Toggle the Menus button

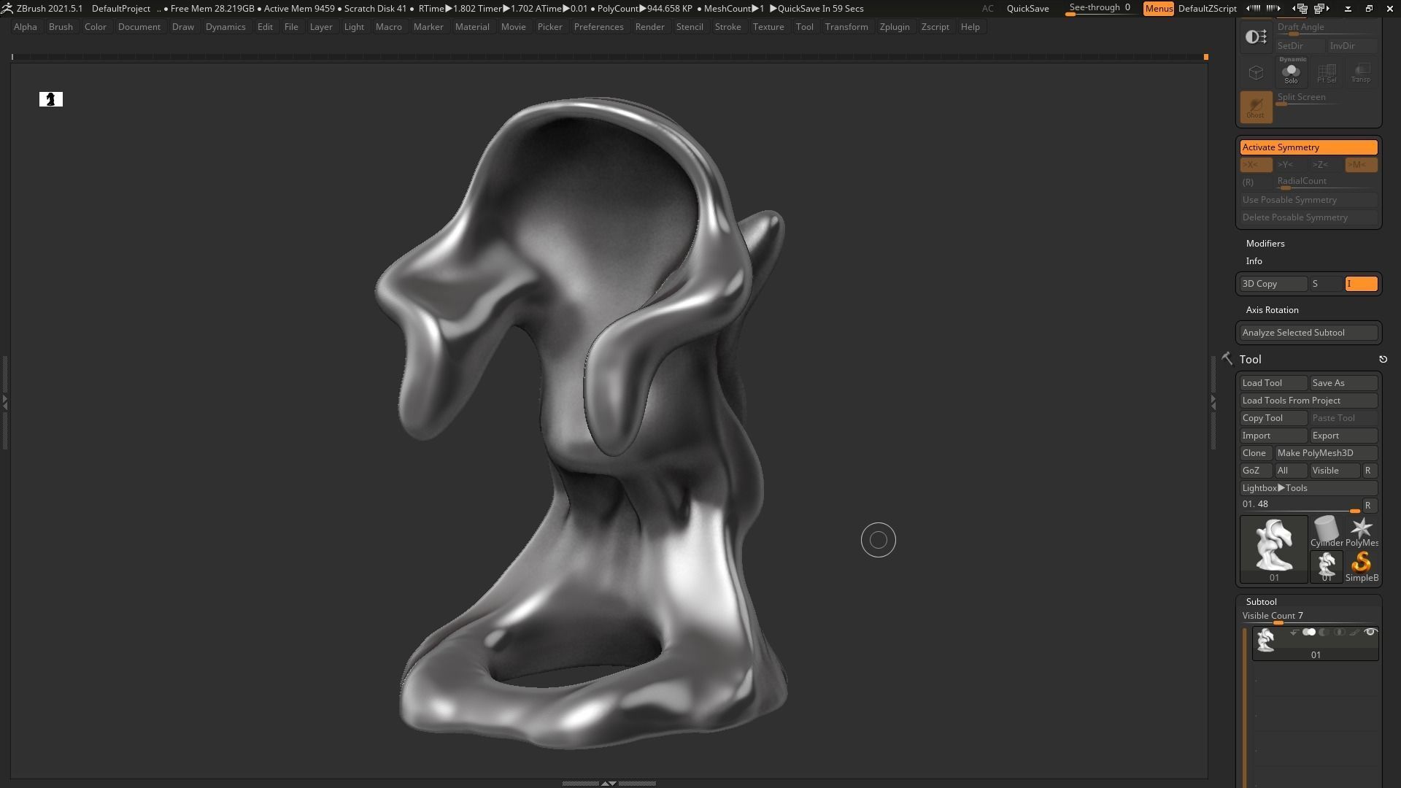click(1159, 9)
